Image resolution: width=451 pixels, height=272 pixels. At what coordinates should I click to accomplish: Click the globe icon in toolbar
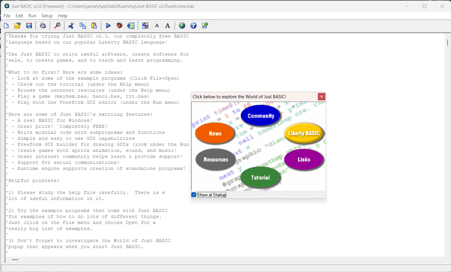[182, 26]
